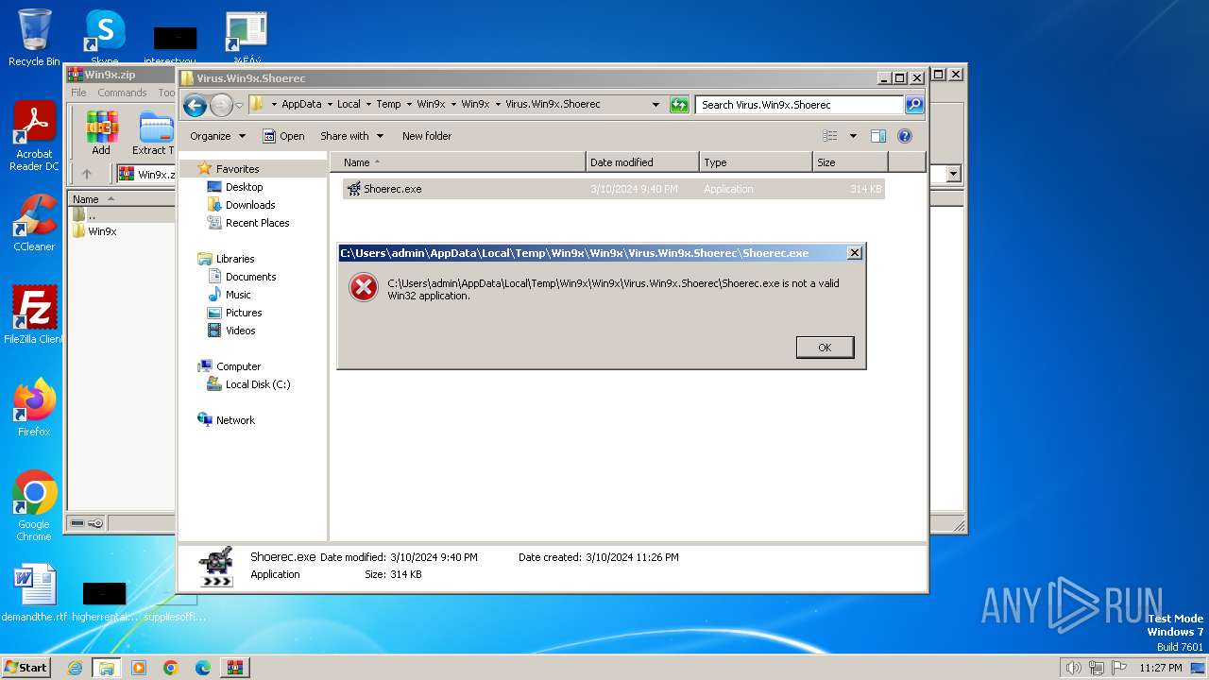
Task: Open Windows Media Player taskbar icon
Action: 139,668
